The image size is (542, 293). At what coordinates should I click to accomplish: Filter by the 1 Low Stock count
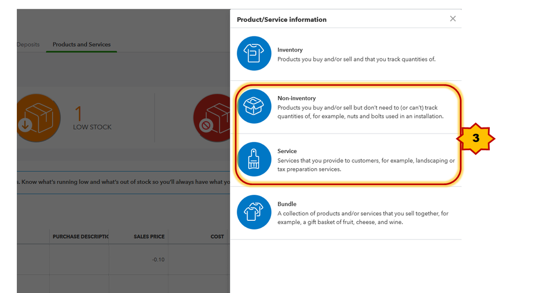click(92, 118)
